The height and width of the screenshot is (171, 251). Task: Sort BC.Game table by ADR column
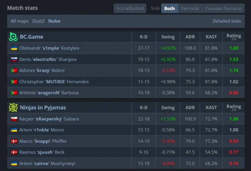pos(190,37)
